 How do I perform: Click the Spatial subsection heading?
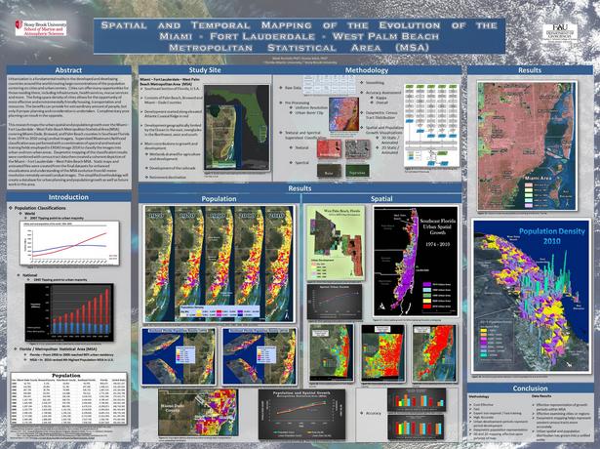[x=381, y=199]
